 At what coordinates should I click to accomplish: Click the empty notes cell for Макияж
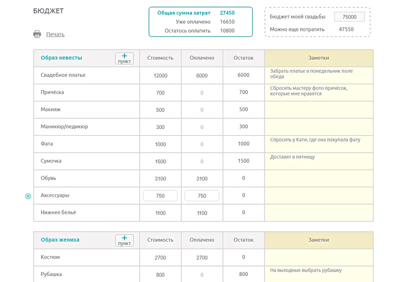pos(319,110)
